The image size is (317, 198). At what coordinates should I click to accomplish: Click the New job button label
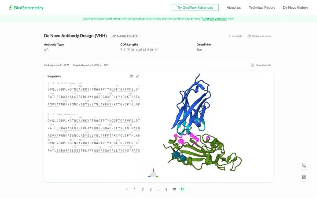[x=237, y=36]
